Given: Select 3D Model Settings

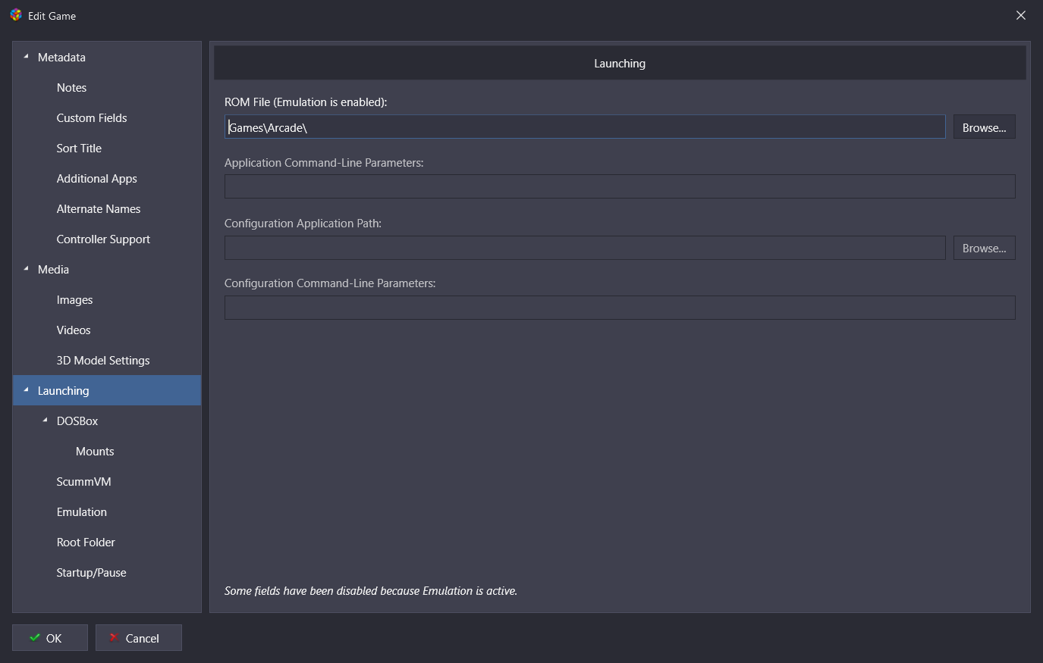Looking at the screenshot, I should 103,361.
